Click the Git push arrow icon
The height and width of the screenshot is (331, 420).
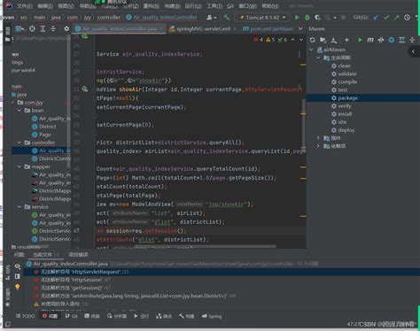397,18
